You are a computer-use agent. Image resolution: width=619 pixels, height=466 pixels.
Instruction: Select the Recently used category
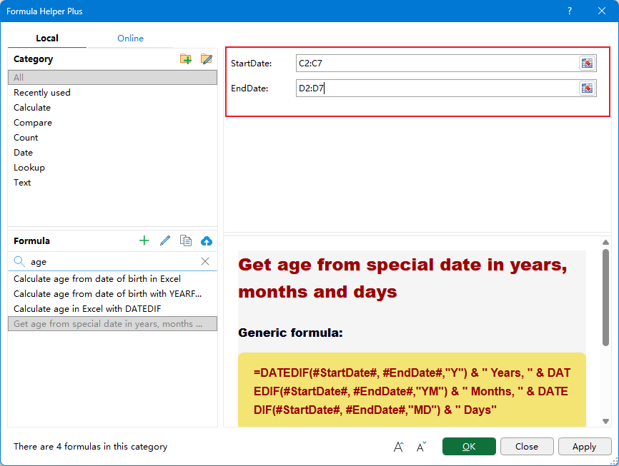[112, 93]
